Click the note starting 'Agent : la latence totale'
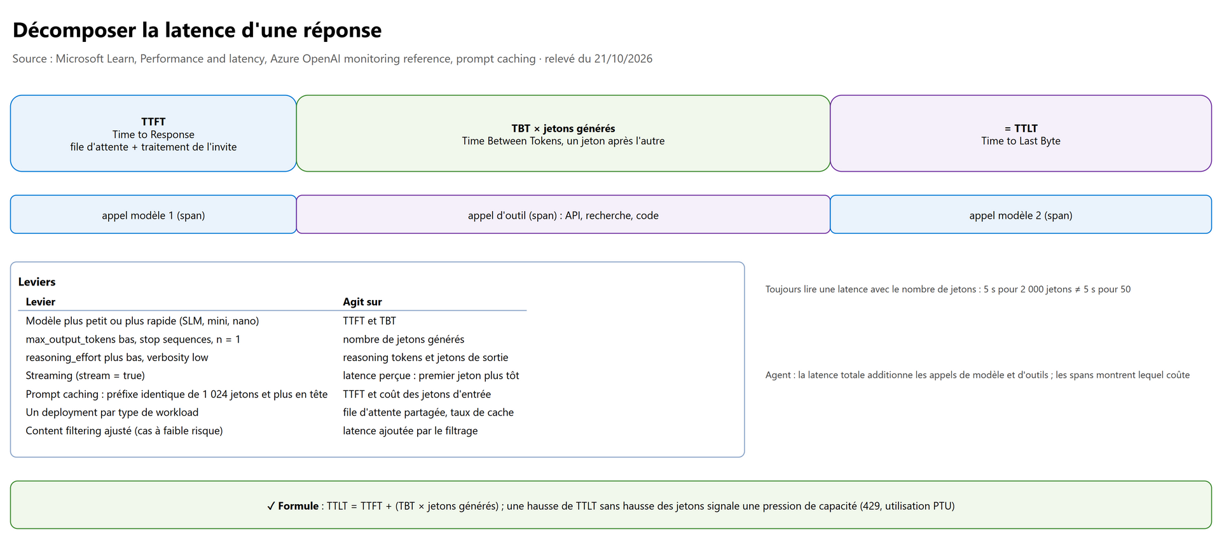1224x541 pixels. 977,375
